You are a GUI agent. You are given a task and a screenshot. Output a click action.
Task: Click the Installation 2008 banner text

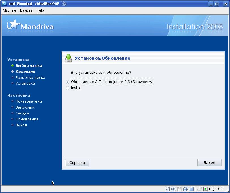[195, 27]
